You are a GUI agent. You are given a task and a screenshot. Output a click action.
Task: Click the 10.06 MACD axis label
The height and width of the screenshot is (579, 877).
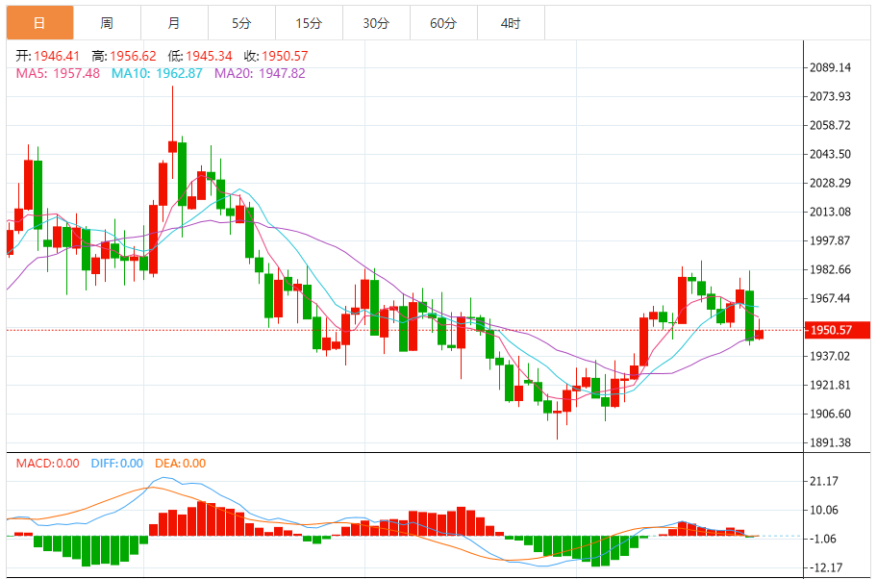(824, 510)
